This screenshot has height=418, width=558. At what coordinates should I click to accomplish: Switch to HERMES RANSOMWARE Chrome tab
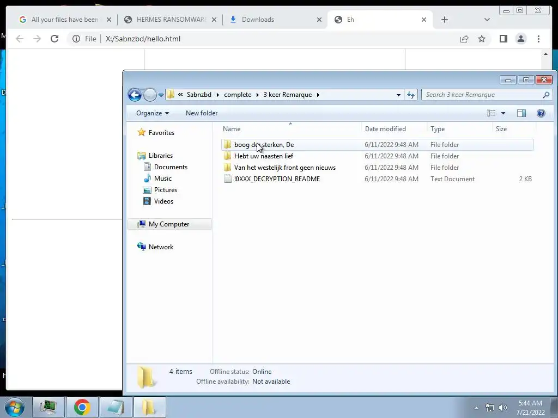click(171, 20)
